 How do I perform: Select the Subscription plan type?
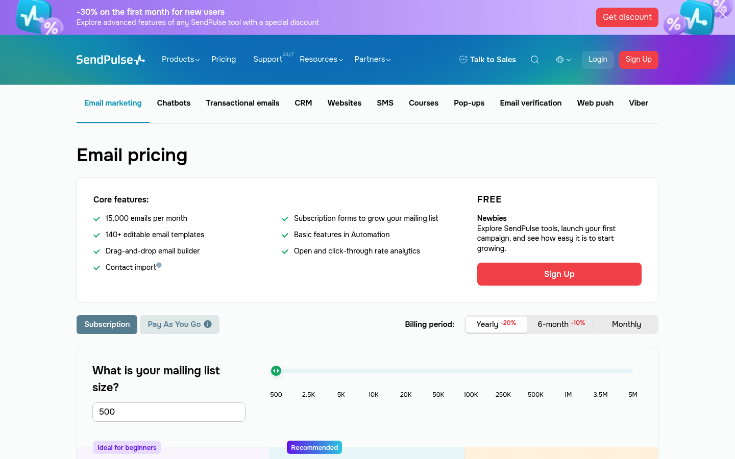pyautogui.click(x=107, y=324)
